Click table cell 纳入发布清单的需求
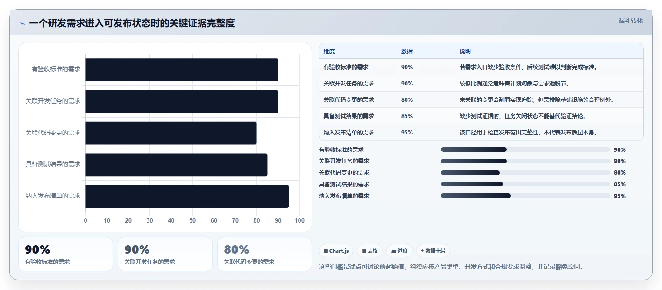 coord(349,133)
